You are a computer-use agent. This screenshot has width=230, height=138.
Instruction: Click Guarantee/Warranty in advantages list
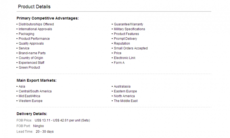coord(128,24)
